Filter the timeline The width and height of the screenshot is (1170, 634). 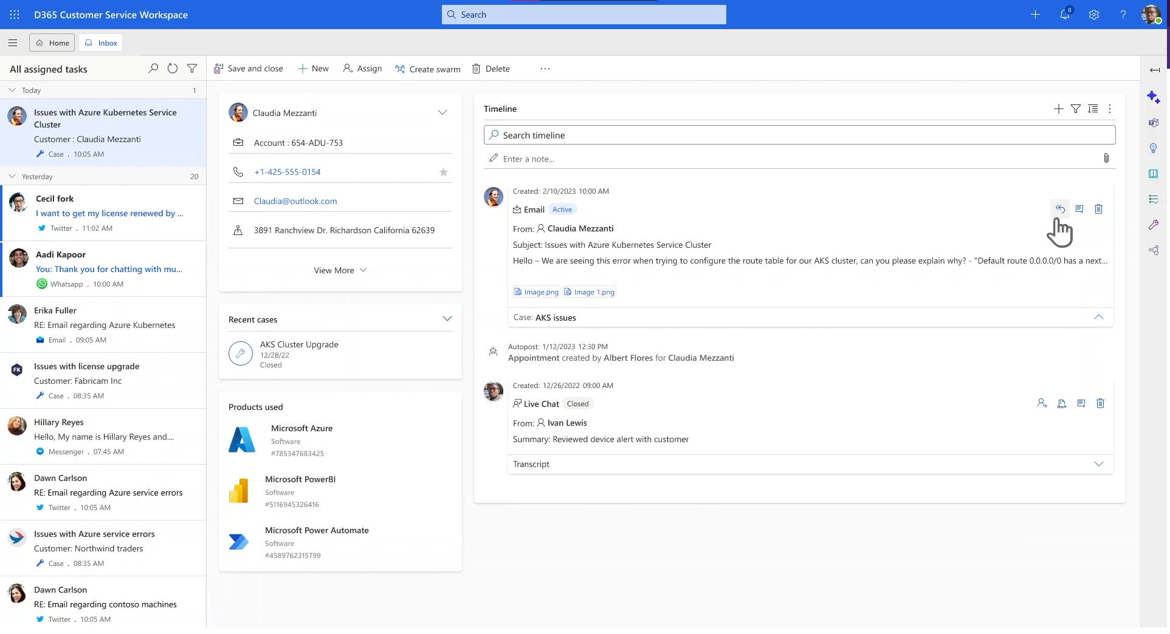point(1076,109)
